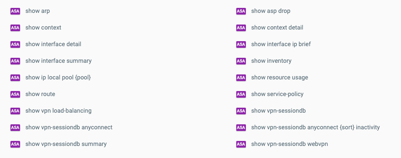This screenshot has height=158, width=401.
Task: Click the ASA icon beside show interface ip brief
Action: (x=241, y=44)
